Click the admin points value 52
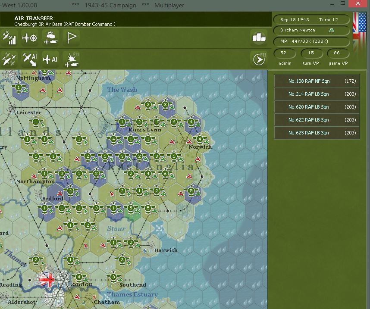This screenshot has height=309, width=370. pos(283,53)
